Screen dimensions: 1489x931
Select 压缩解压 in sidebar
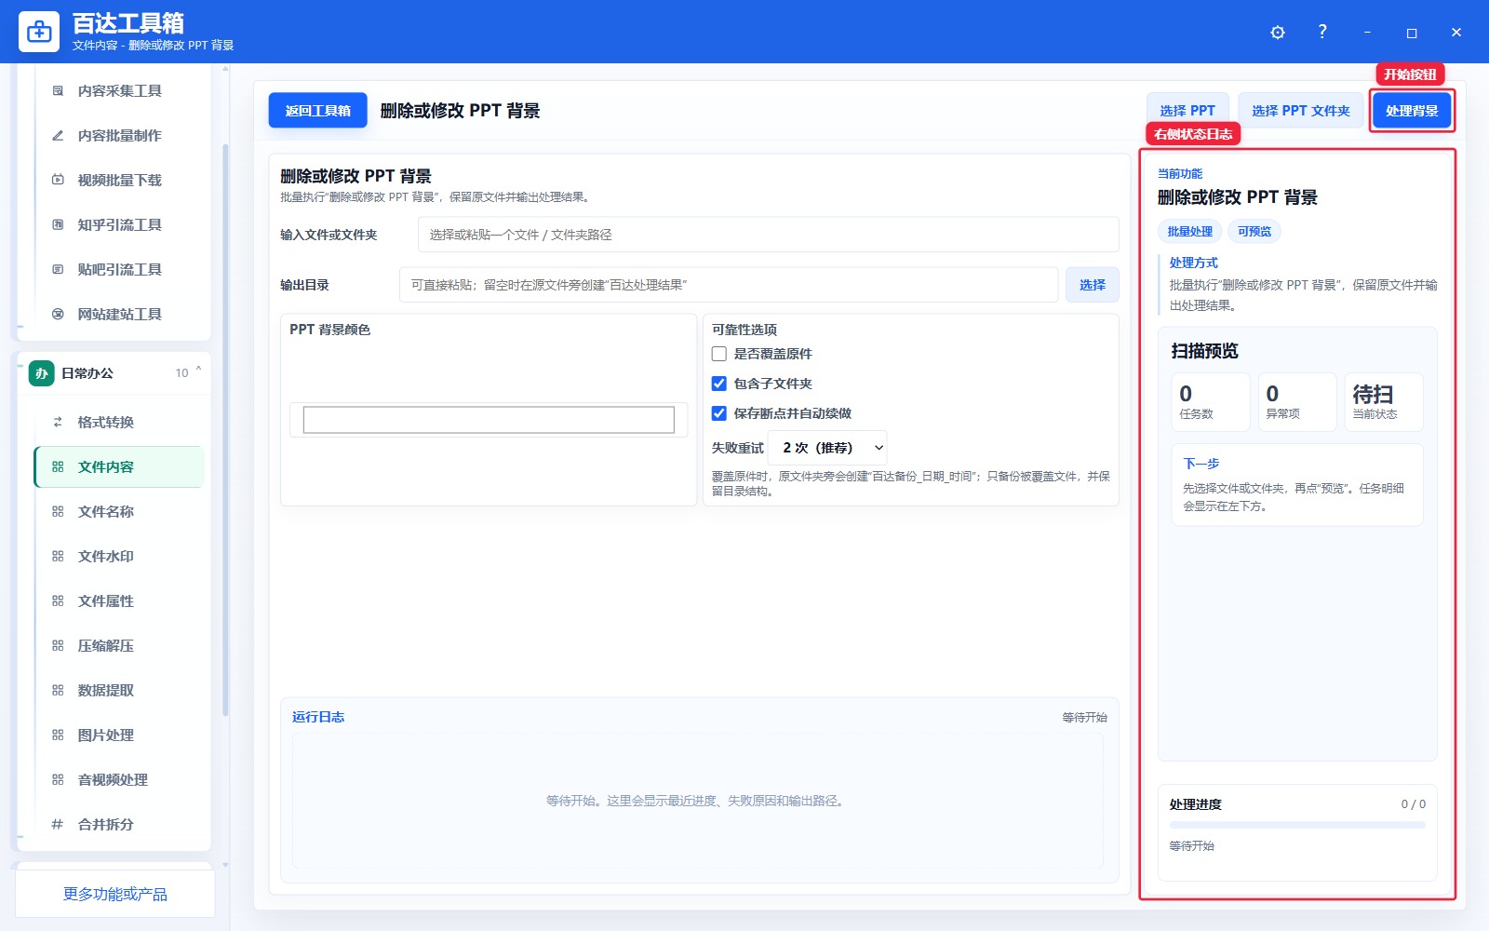click(x=119, y=646)
